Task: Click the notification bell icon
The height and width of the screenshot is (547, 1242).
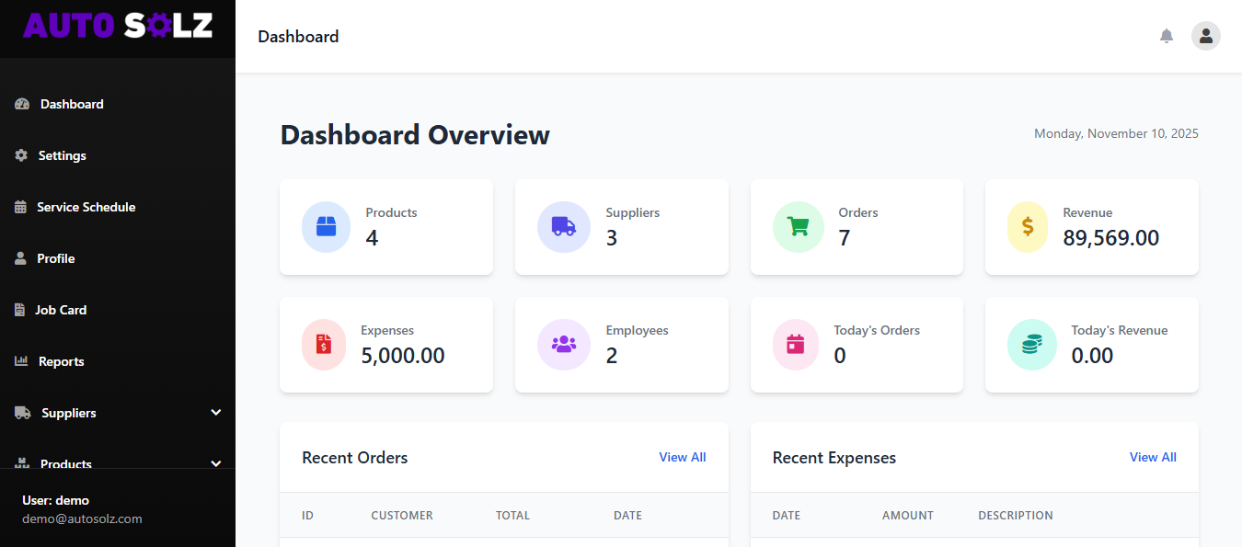Action: coord(1167,36)
